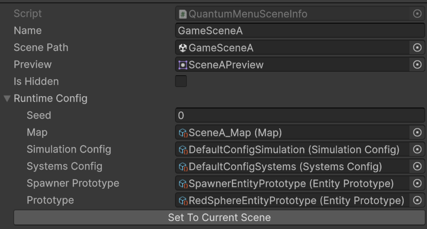Click the GameSceneA Unity scene icon
The width and height of the screenshot is (427, 229).
tap(183, 48)
